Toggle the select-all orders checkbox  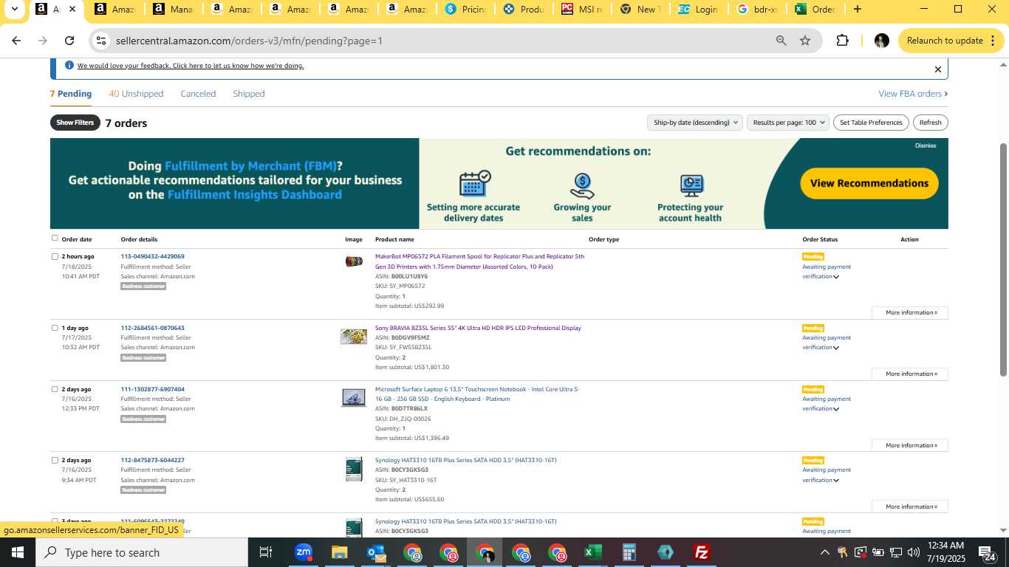55,238
